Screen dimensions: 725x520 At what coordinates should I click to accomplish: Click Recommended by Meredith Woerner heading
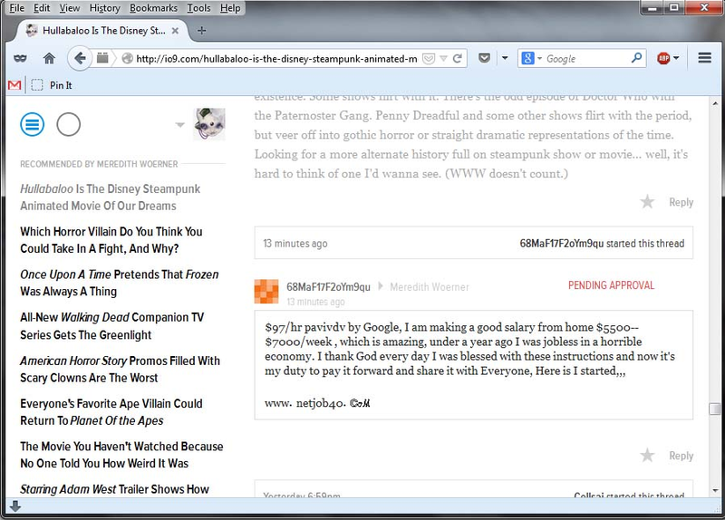(99, 164)
